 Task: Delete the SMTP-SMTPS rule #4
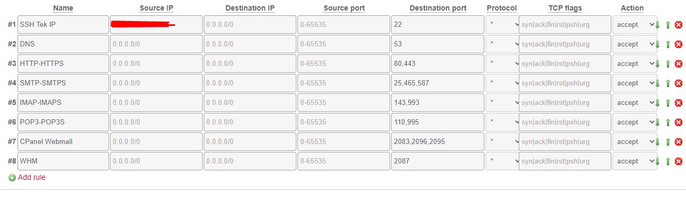point(679,83)
